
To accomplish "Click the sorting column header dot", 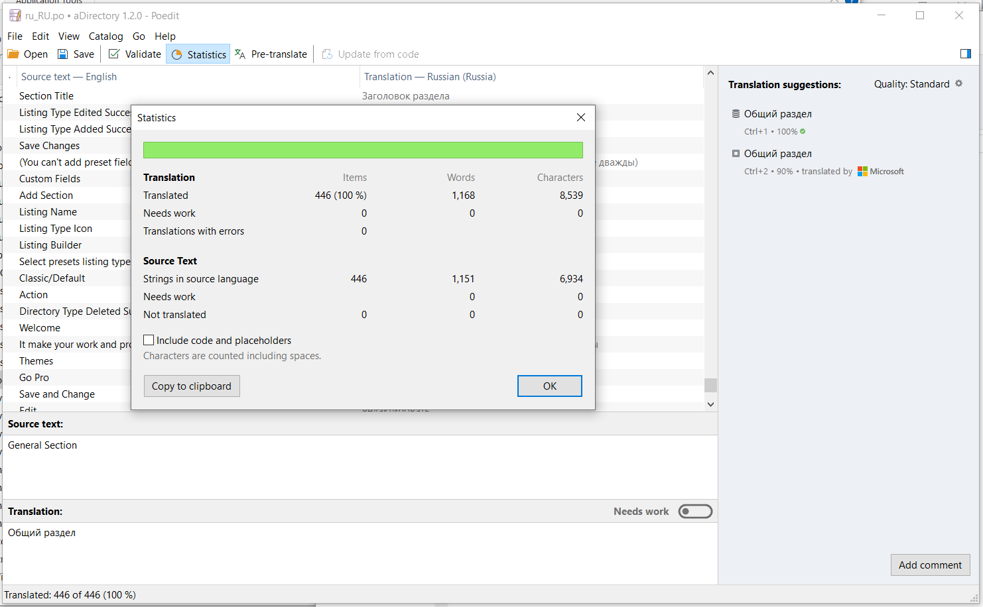I will [x=9, y=77].
